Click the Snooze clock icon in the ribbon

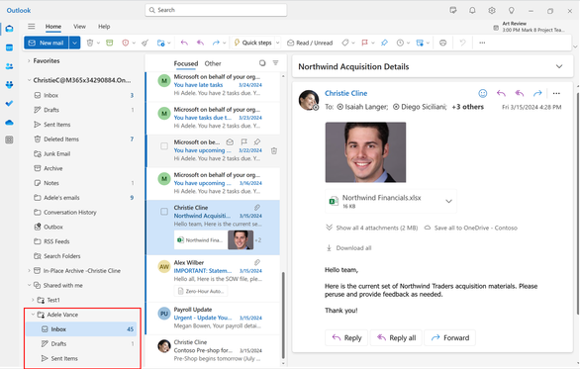click(x=400, y=43)
